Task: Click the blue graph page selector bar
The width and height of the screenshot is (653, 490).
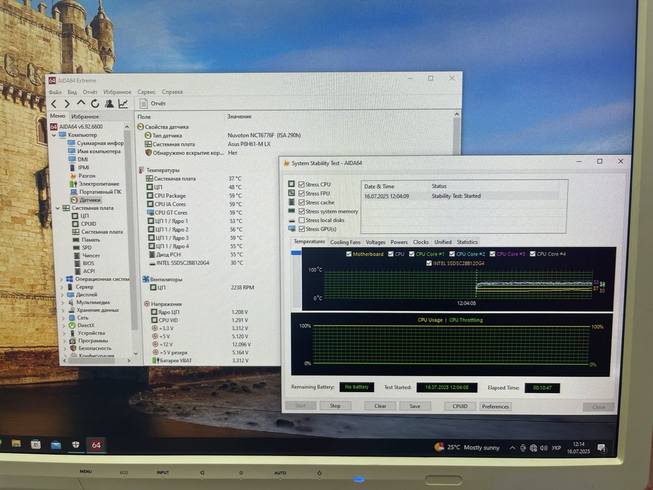Action: [296, 253]
